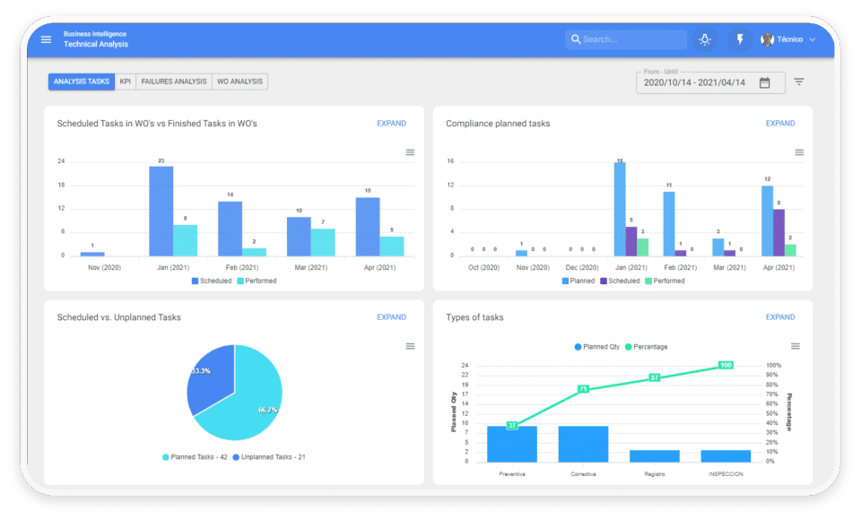Open the hamburger navigation menu
Viewport: 861px width, 520px height.
point(46,39)
